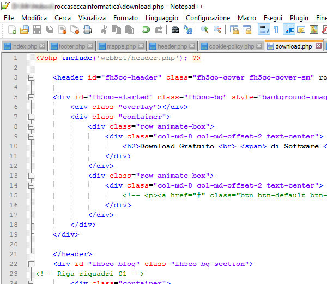The width and height of the screenshot is (327, 284).
Task: Zoom out with the magnifier minus icon
Action: click(217, 29)
